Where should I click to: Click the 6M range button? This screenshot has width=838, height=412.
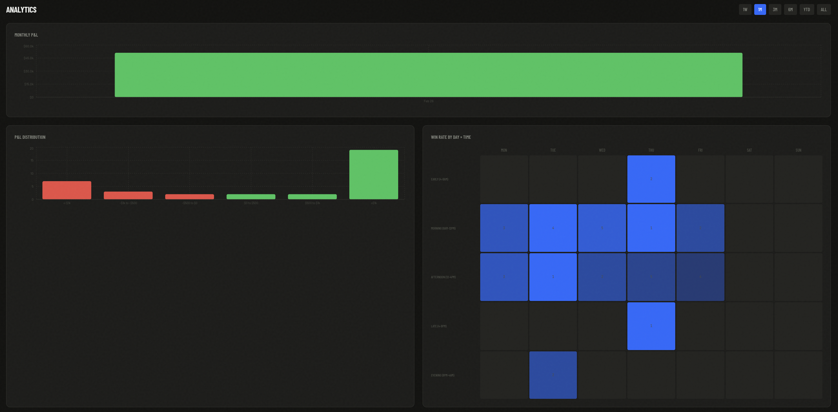pos(790,9)
